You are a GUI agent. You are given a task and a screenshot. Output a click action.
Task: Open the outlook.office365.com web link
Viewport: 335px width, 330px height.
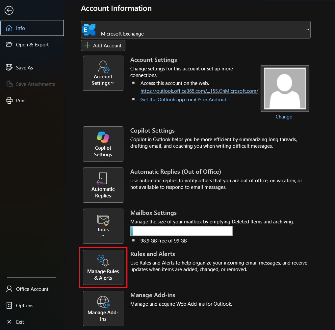199,91
